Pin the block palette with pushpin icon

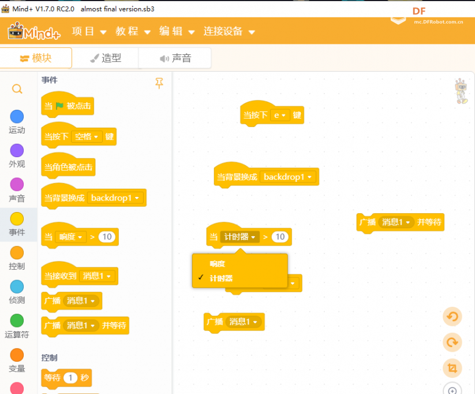(159, 83)
